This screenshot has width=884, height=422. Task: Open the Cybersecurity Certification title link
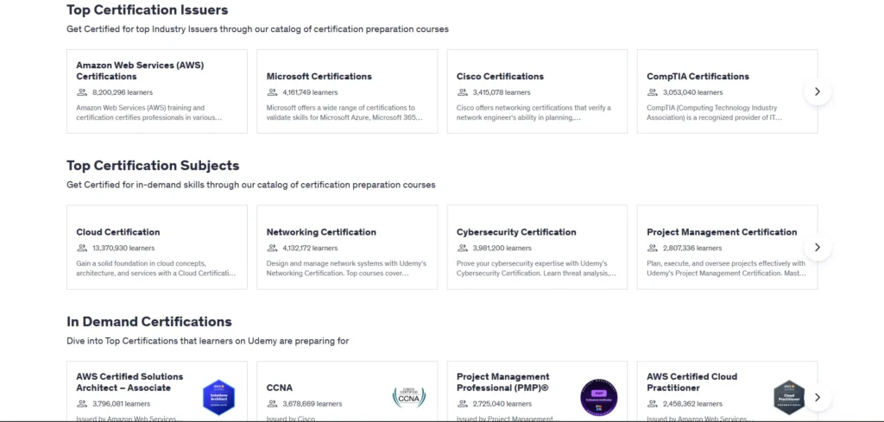click(x=516, y=232)
